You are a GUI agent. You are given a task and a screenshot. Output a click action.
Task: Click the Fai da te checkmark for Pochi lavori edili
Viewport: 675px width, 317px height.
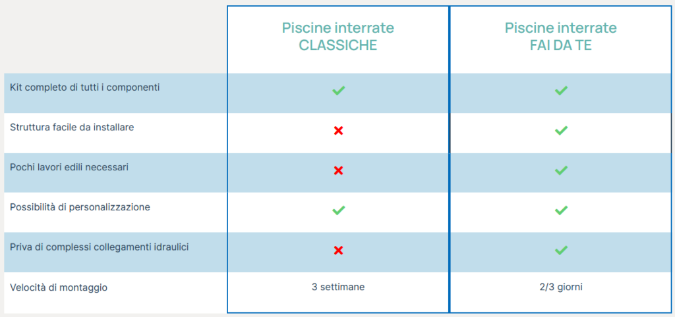(561, 170)
